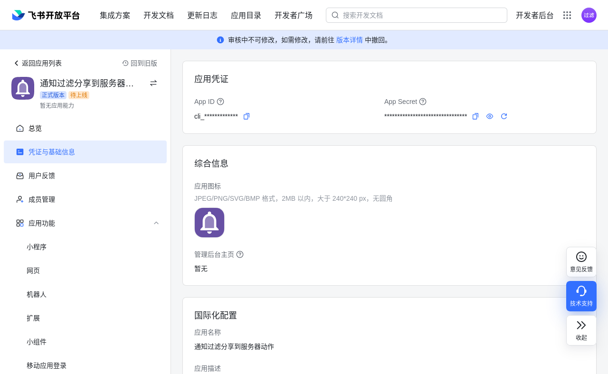This screenshot has width=608, height=374.
Task: Click the 暂无 value under 管理后台主页
Action: coord(201,269)
